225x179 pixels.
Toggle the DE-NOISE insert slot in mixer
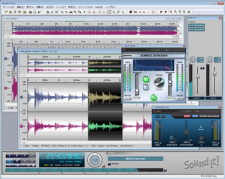click(197, 25)
